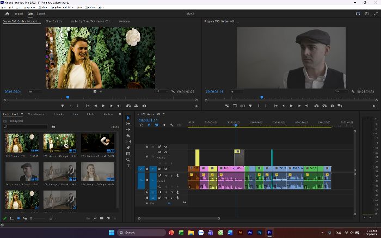Screen dimensions: 381x238
Task: Select the Rectangle tool
Action: (128, 154)
